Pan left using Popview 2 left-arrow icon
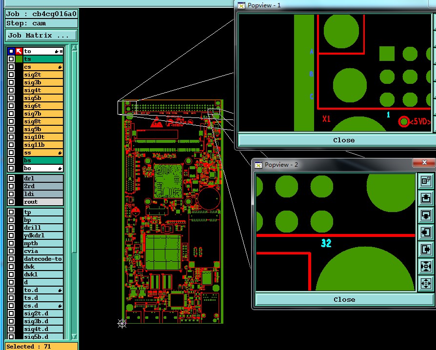Screen dimensions: 436x350 426,233
